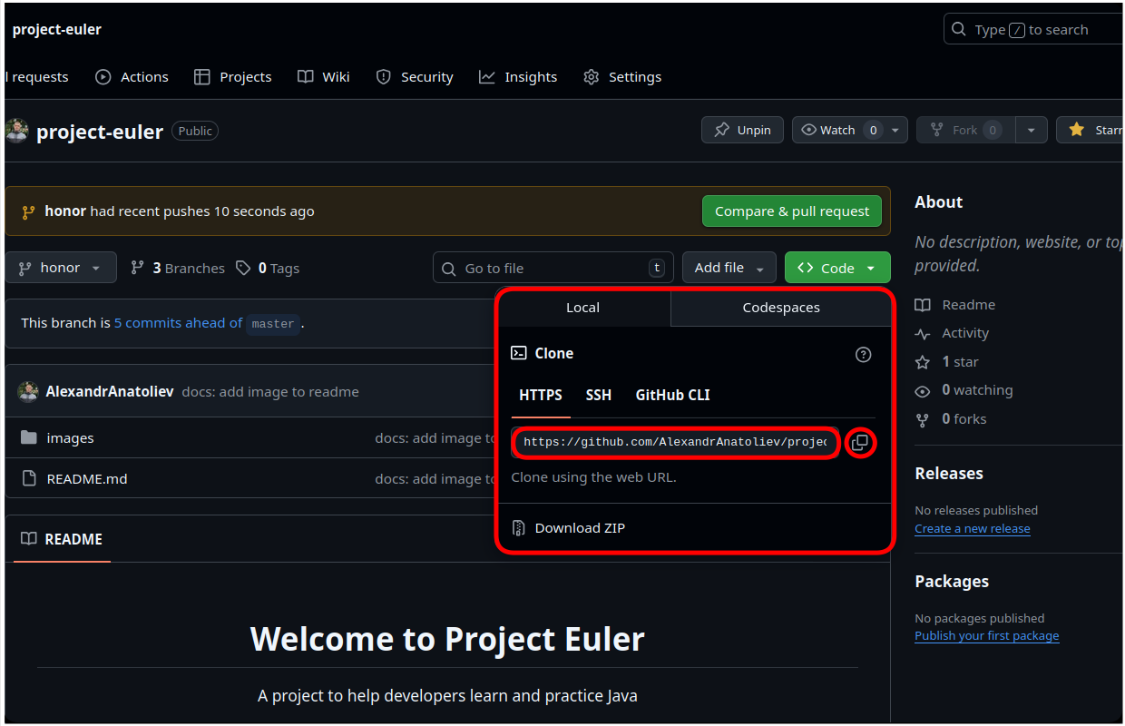Click the Download ZIP option
Viewport: 1125px width, 726px height.
579,528
